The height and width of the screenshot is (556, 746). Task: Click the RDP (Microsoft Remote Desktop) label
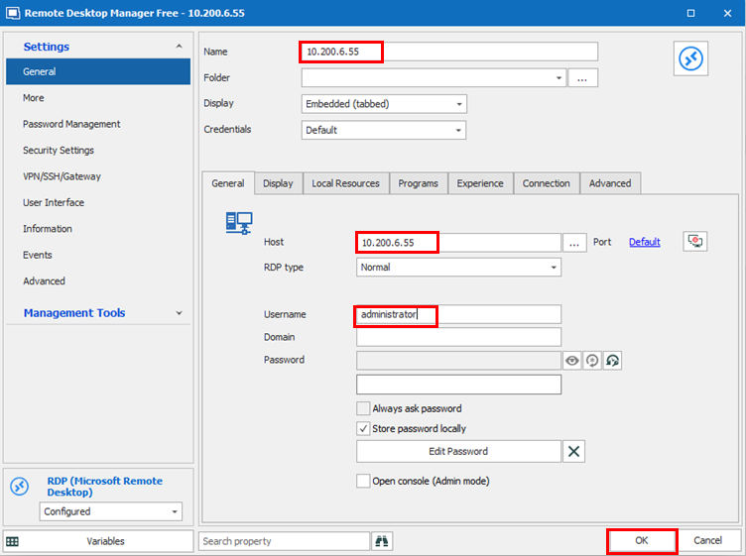point(105,487)
